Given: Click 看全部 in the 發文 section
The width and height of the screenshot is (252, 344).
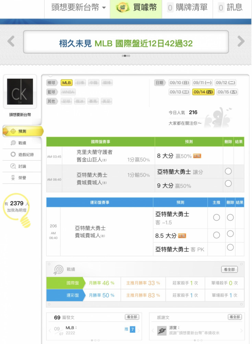Looking at the screenshot, I should click(132, 317).
